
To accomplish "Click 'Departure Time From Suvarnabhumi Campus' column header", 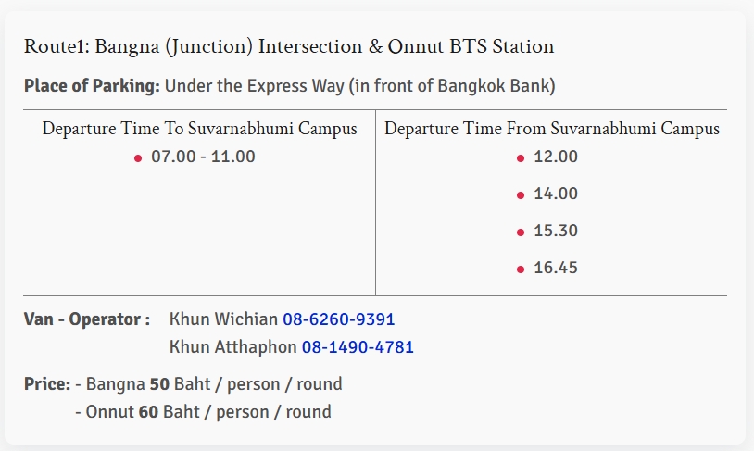I will click(551, 129).
